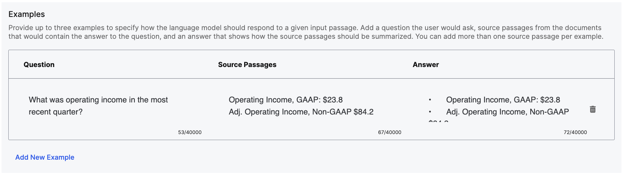623x177 pixels.
Task: Click the Question column header
Action: coord(39,64)
